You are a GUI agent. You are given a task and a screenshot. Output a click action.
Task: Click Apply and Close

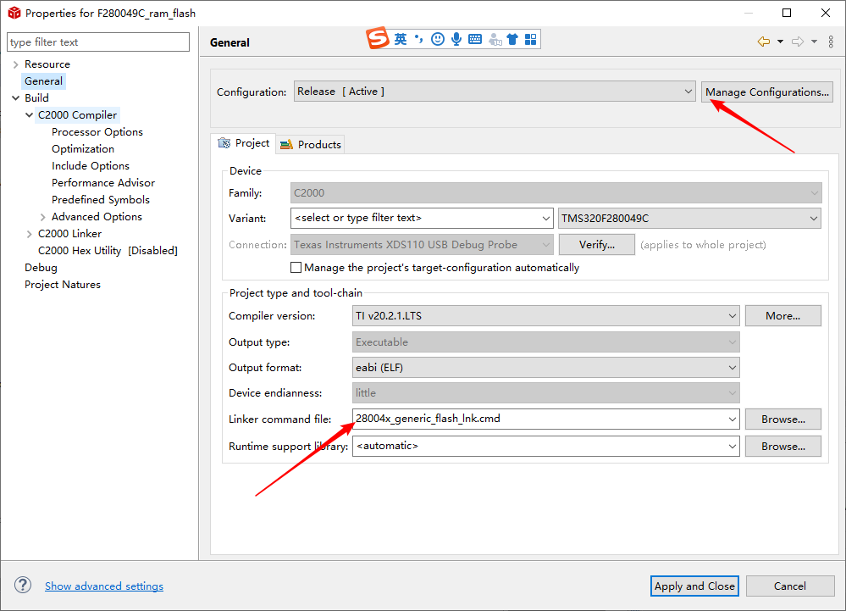point(694,586)
